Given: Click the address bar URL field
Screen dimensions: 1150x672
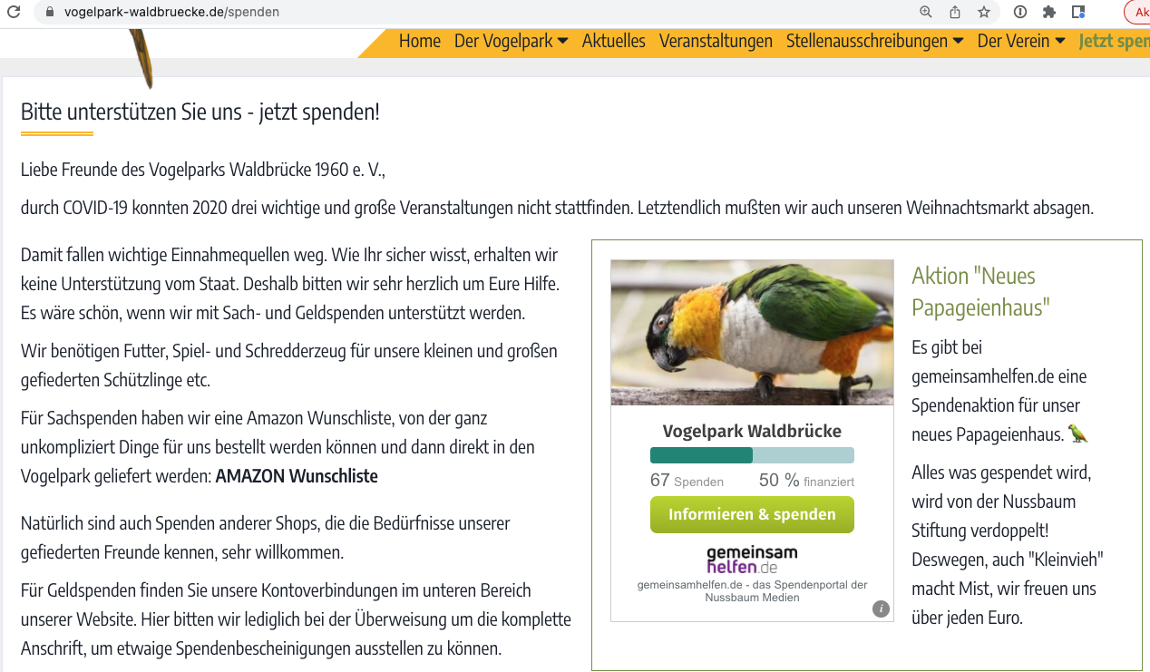Looking at the screenshot, I should pos(481,12).
